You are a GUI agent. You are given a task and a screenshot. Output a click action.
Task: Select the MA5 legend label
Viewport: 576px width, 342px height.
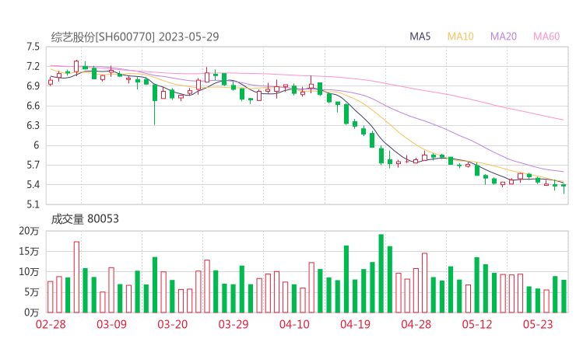pyautogui.click(x=420, y=37)
